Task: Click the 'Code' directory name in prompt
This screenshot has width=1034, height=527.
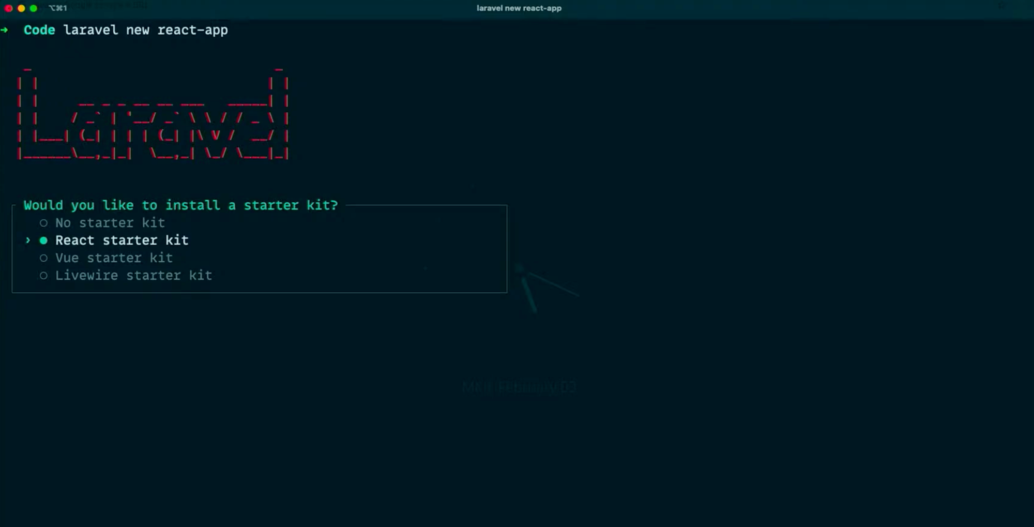Action: [39, 30]
